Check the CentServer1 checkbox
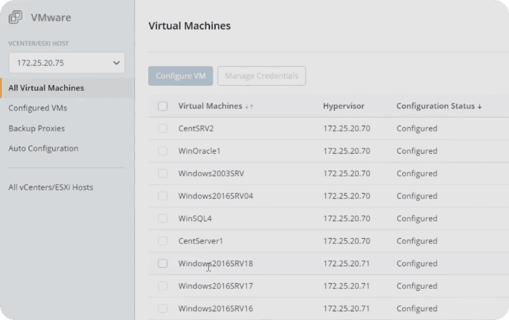Viewport: 509px width, 320px height. tap(163, 241)
